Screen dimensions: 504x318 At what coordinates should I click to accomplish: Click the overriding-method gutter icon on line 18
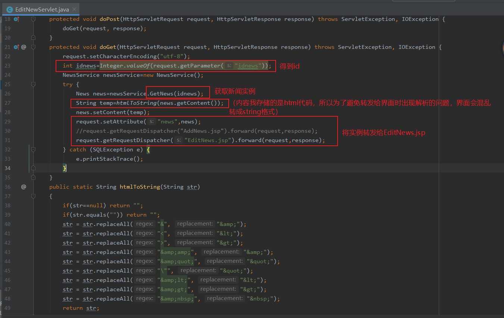(x=16, y=19)
